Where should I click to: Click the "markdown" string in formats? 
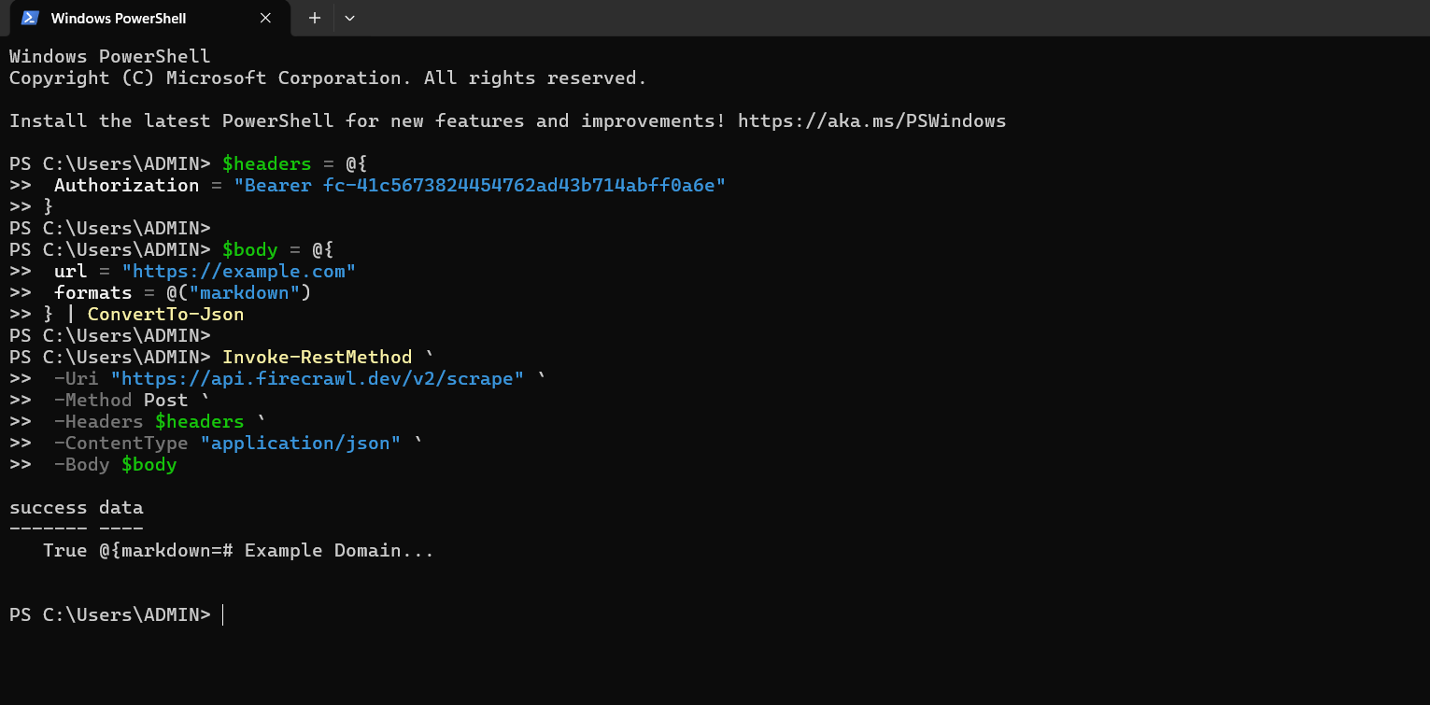(244, 292)
